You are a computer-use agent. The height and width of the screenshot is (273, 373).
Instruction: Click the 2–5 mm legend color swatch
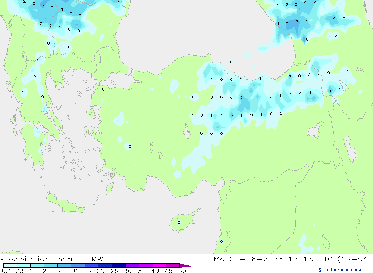tap(51, 266)
